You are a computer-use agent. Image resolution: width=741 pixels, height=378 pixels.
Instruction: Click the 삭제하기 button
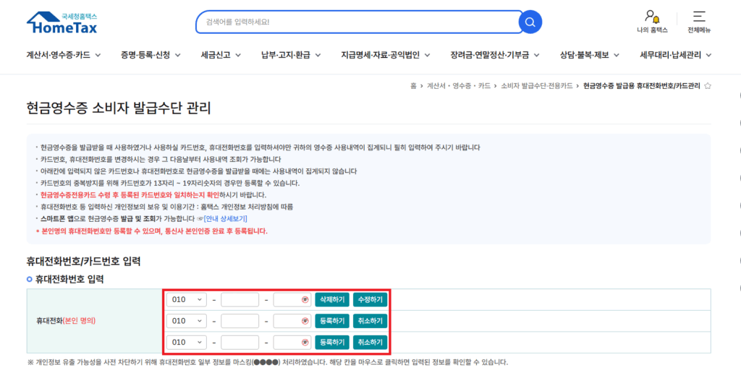pos(332,300)
